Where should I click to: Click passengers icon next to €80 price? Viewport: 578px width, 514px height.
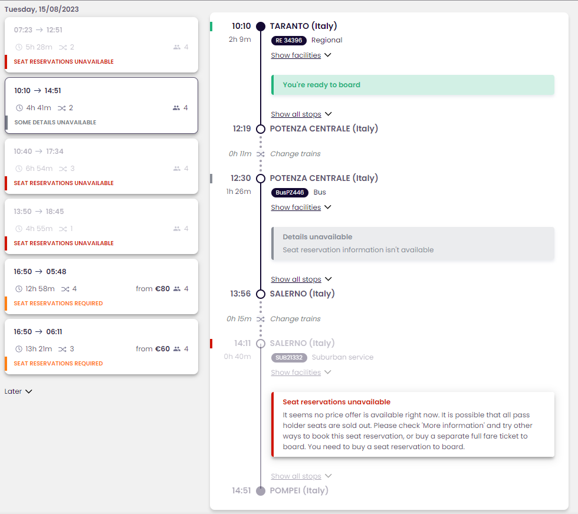point(177,289)
